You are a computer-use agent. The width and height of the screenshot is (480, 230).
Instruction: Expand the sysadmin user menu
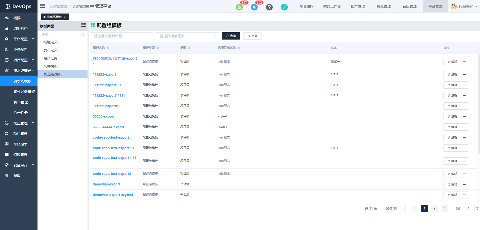[464, 6]
